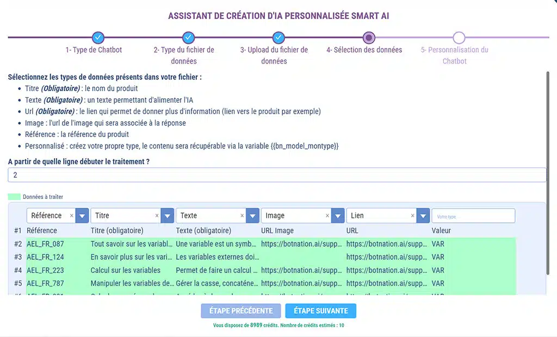Clear the Lien column type (x)
This screenshot has width=557, height=337.
[413, 216]
